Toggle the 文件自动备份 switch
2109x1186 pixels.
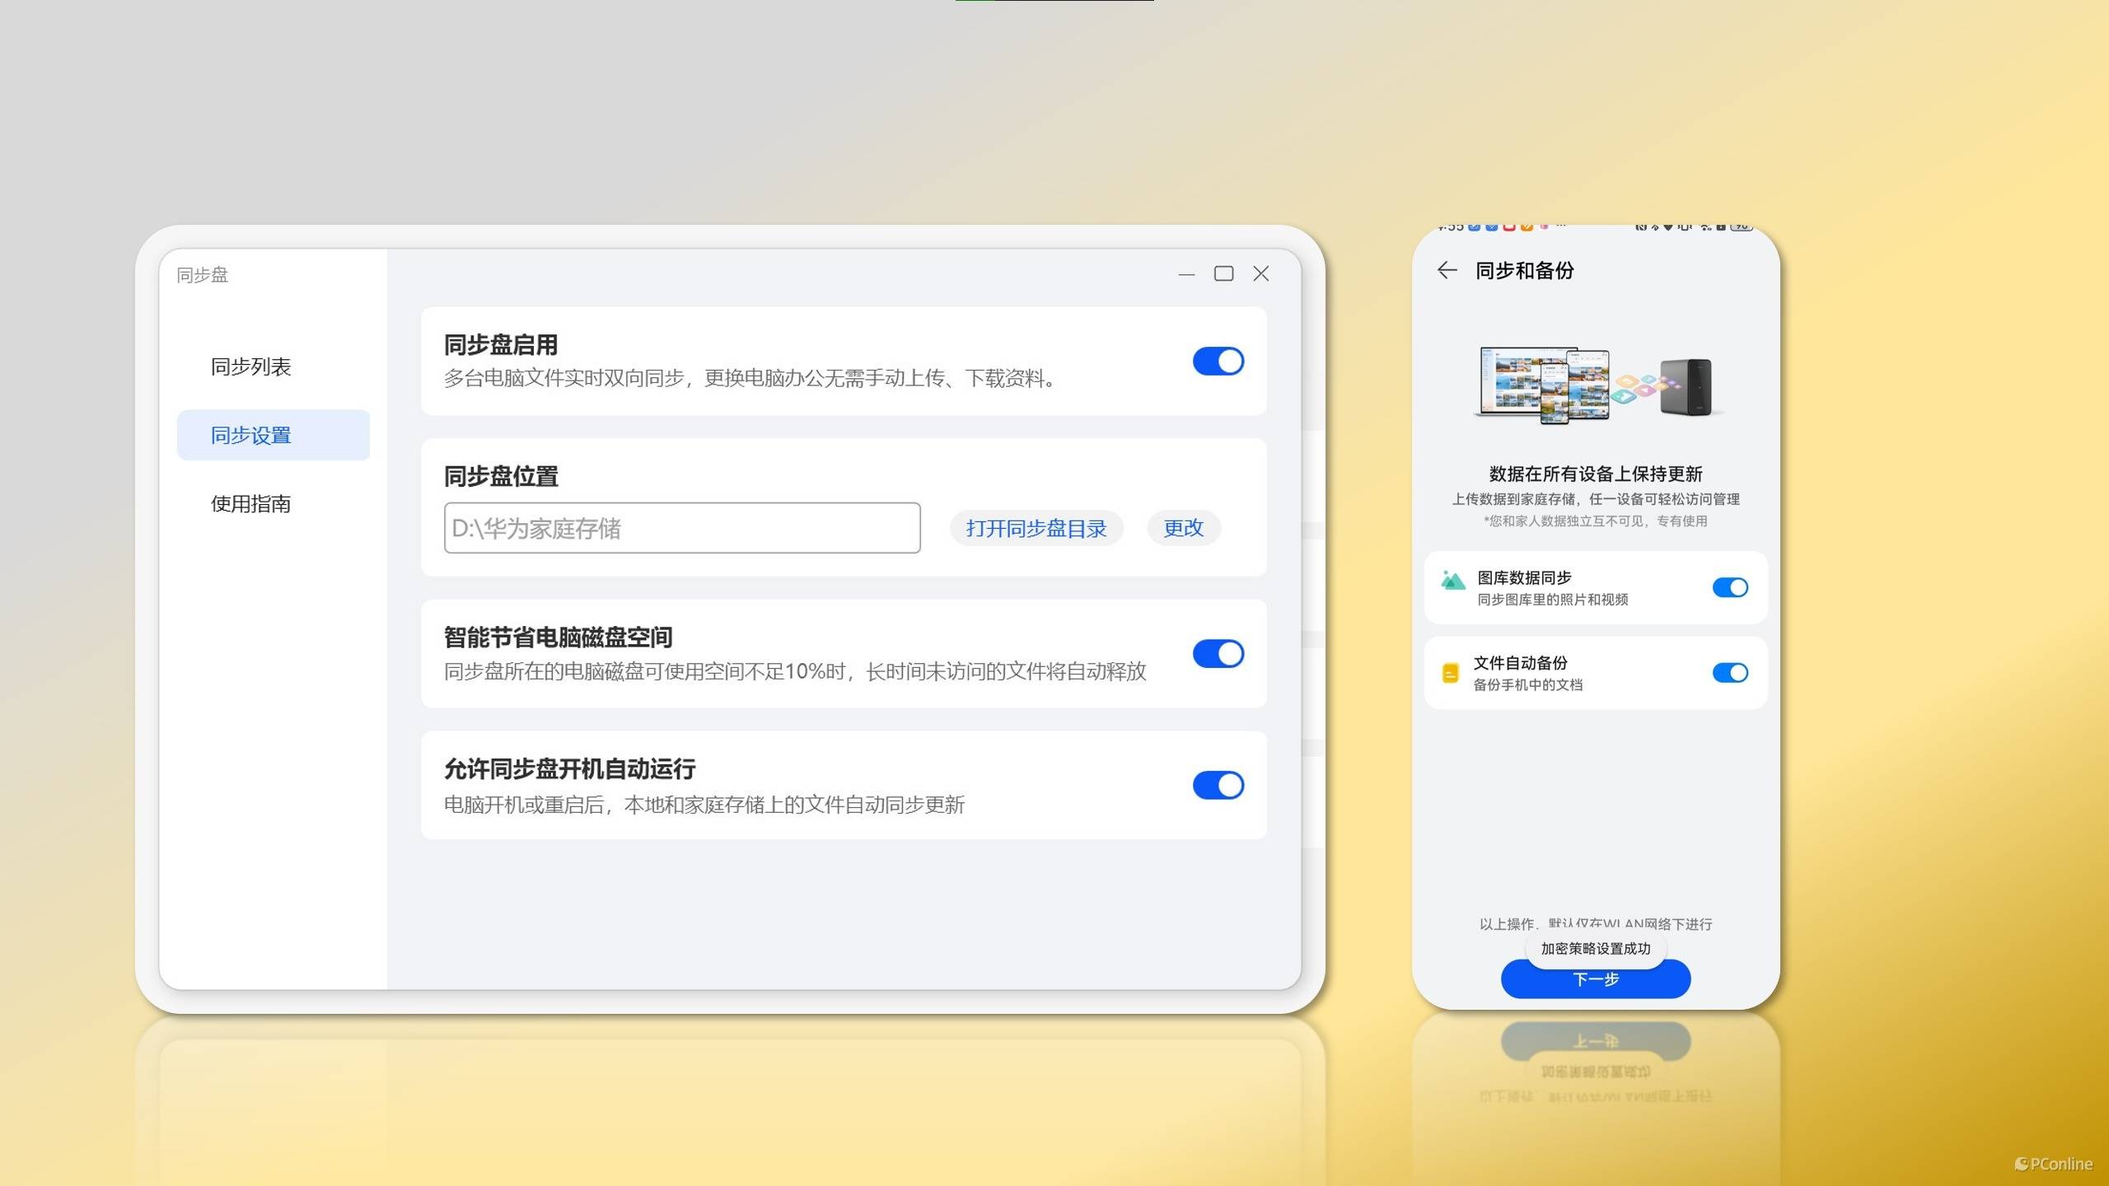pyautogui.click(x=1729, y=673)
